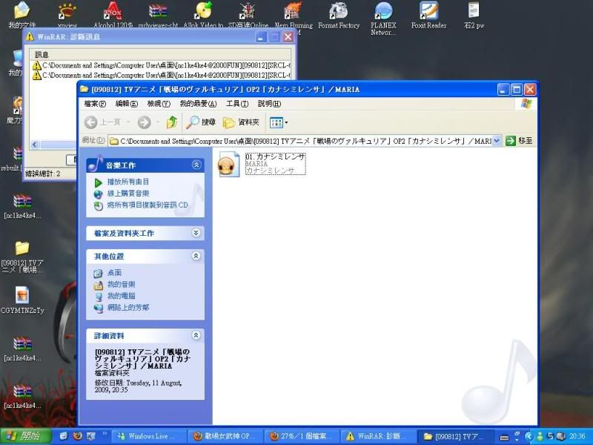Open the Back button history dropdown arrow
This screenshot has height=445, width=593.
128,122
